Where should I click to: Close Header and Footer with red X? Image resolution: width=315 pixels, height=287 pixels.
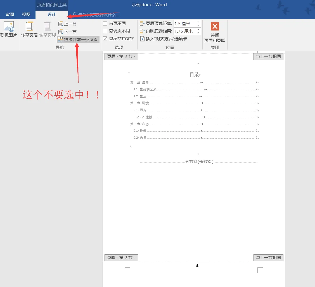[x=215, y=27]
